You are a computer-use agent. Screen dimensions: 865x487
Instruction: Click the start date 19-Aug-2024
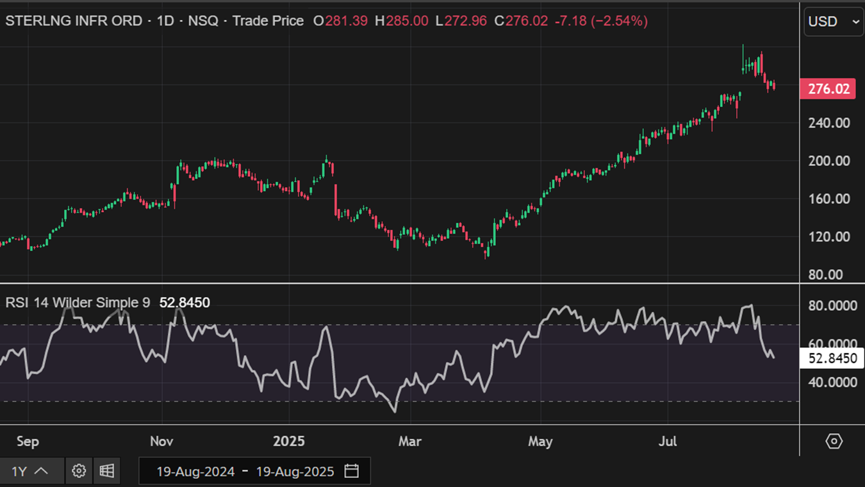[195, 472]
